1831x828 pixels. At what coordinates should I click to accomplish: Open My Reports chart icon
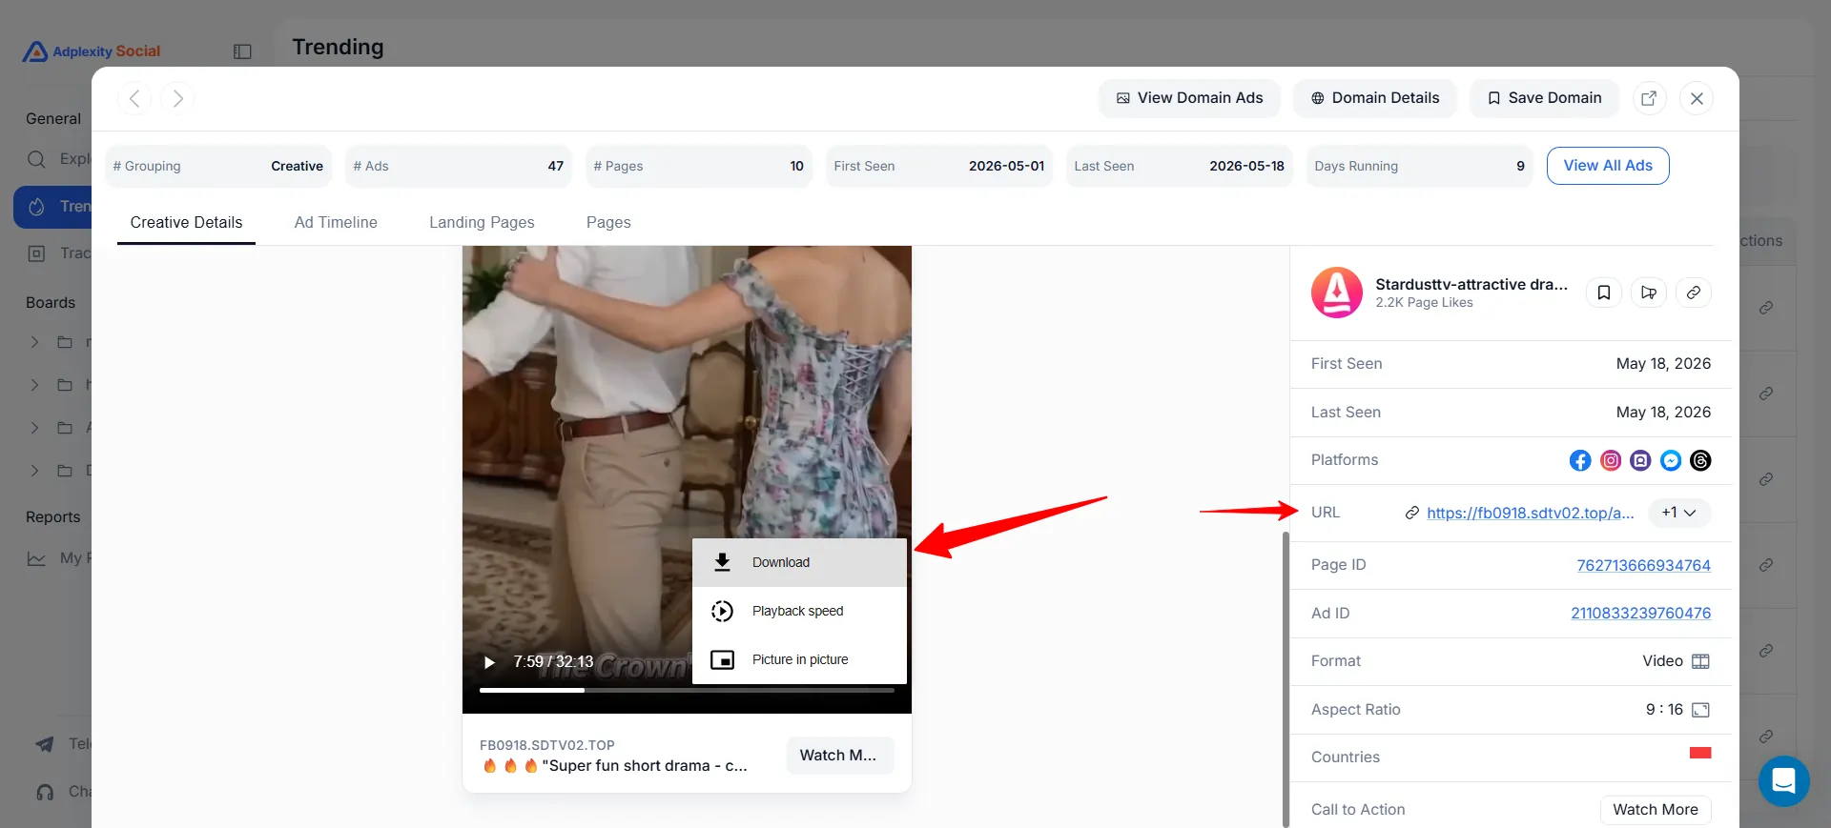pos(36,558)
